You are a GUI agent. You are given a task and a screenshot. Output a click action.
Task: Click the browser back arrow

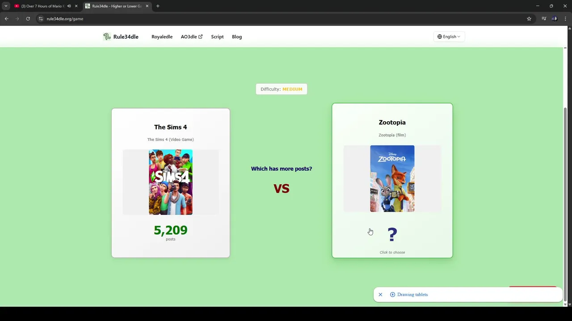click(6, 19)
